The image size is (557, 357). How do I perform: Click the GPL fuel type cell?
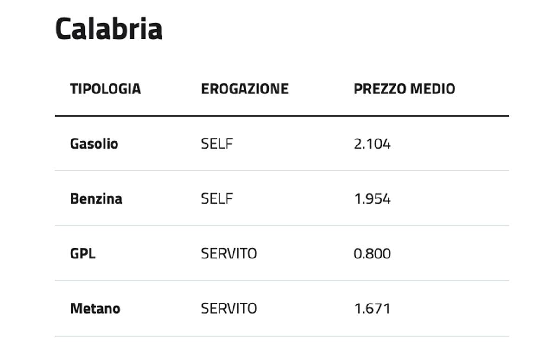click(x=83, y=253)
